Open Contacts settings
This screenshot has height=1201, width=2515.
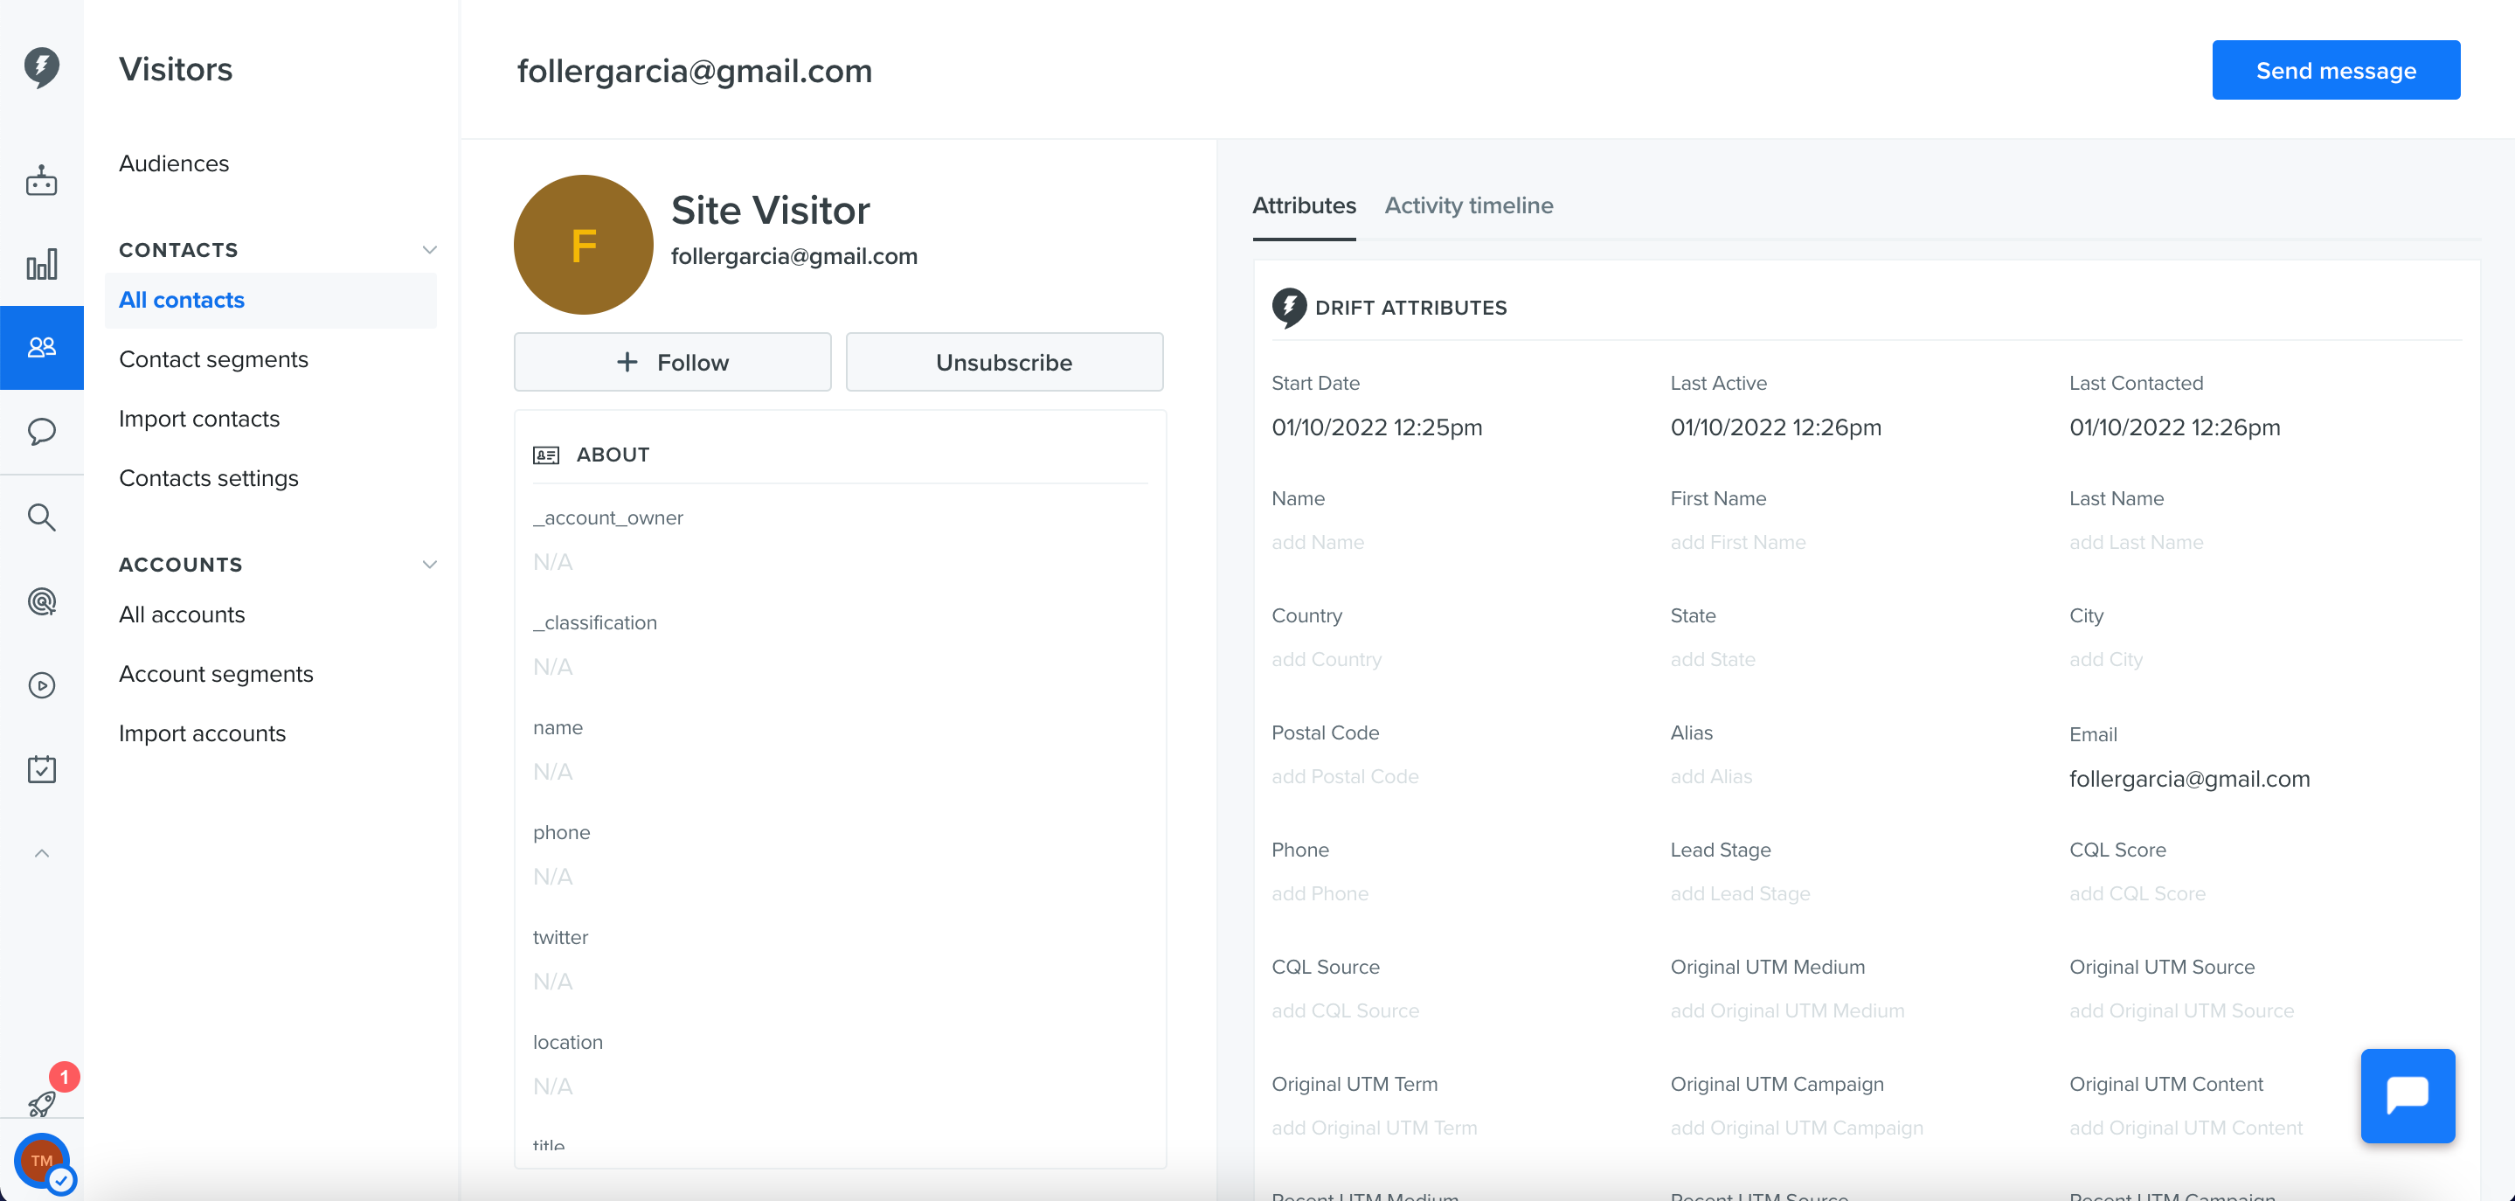click(x=208, y=478)
